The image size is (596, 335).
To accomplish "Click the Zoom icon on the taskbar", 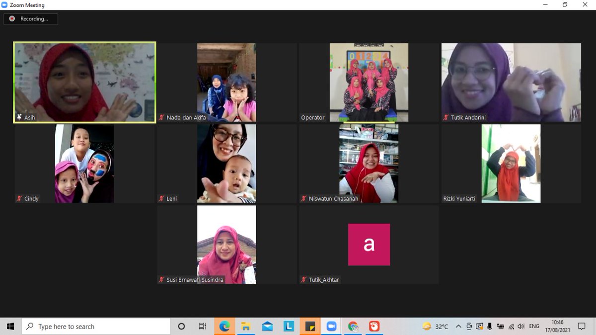I will coord(331,327).
